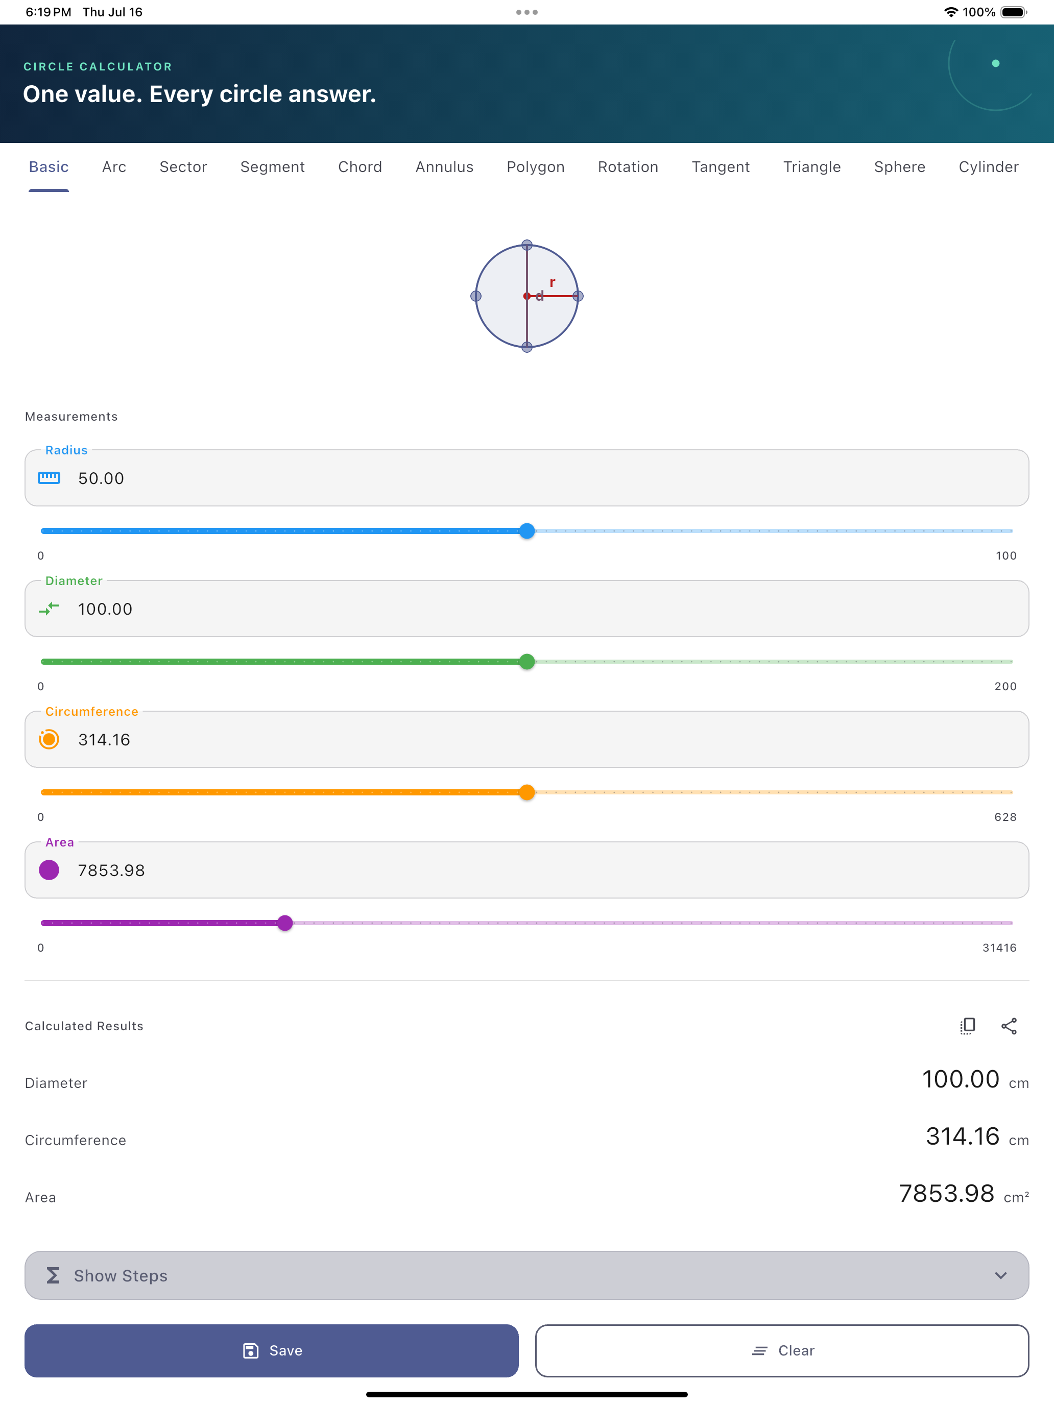1054x1405 pixels.
Task: Open the Cylinder tab
Action: click(x=989, y=167)
